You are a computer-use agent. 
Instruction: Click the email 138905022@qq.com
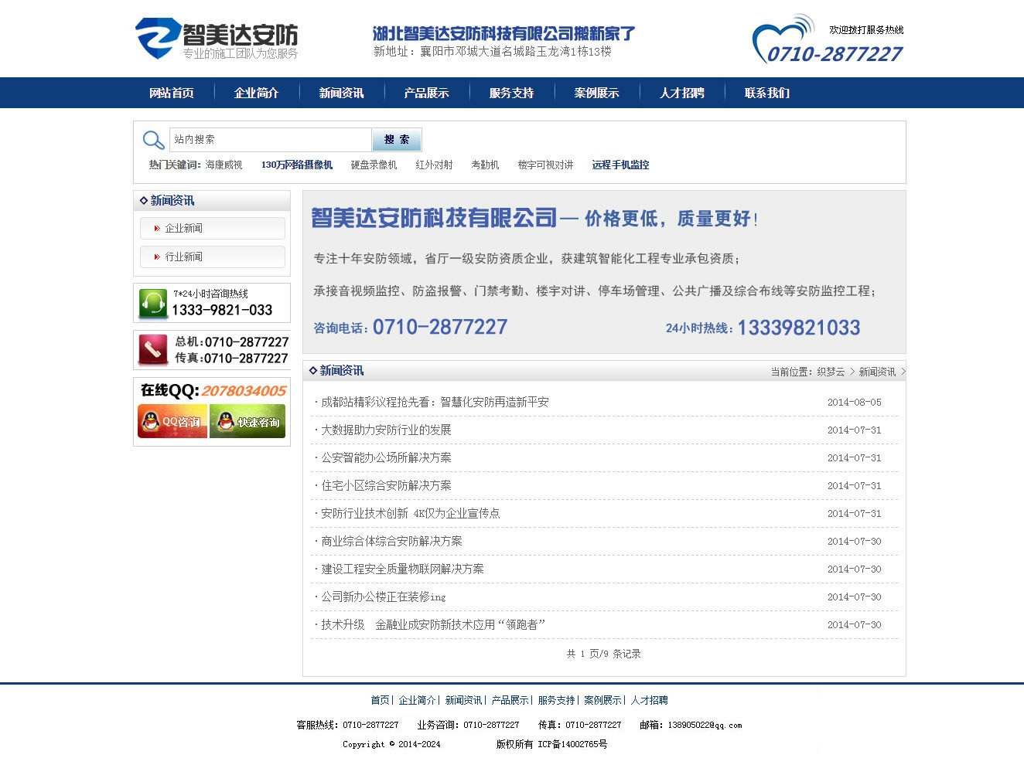click(x=705, y=726)
